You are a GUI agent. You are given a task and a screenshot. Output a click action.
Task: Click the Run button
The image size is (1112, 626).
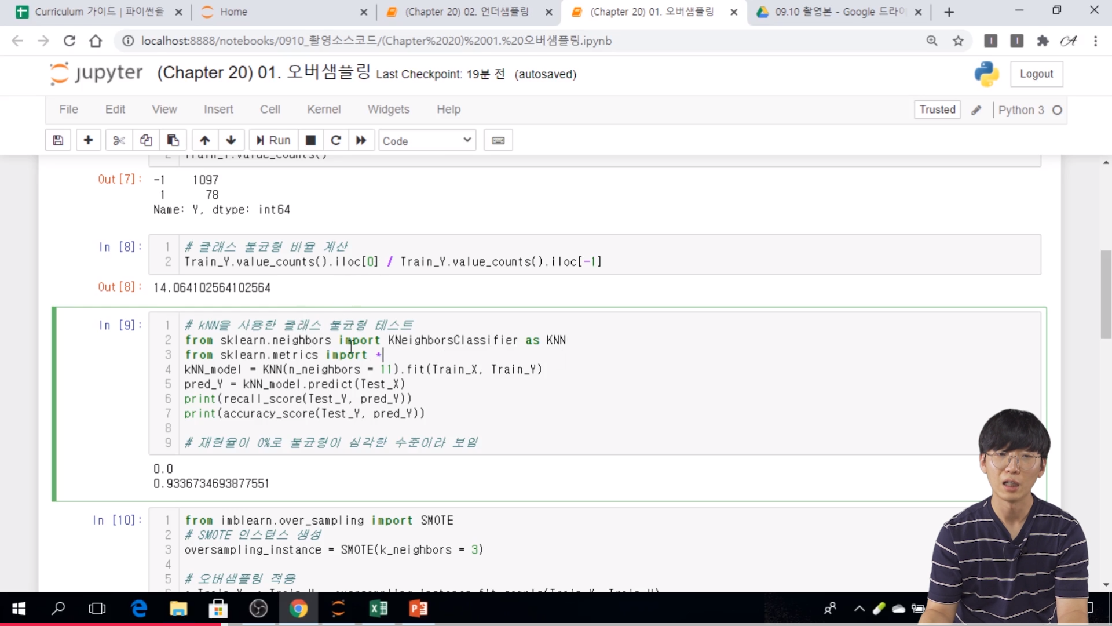273,140
